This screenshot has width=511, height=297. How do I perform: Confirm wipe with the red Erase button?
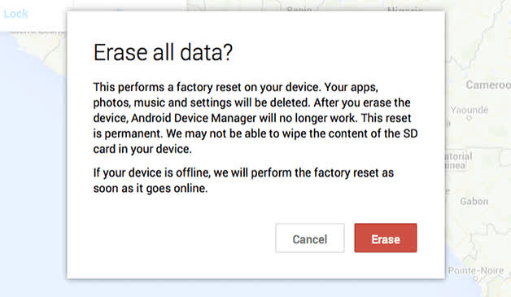point(386,238)
